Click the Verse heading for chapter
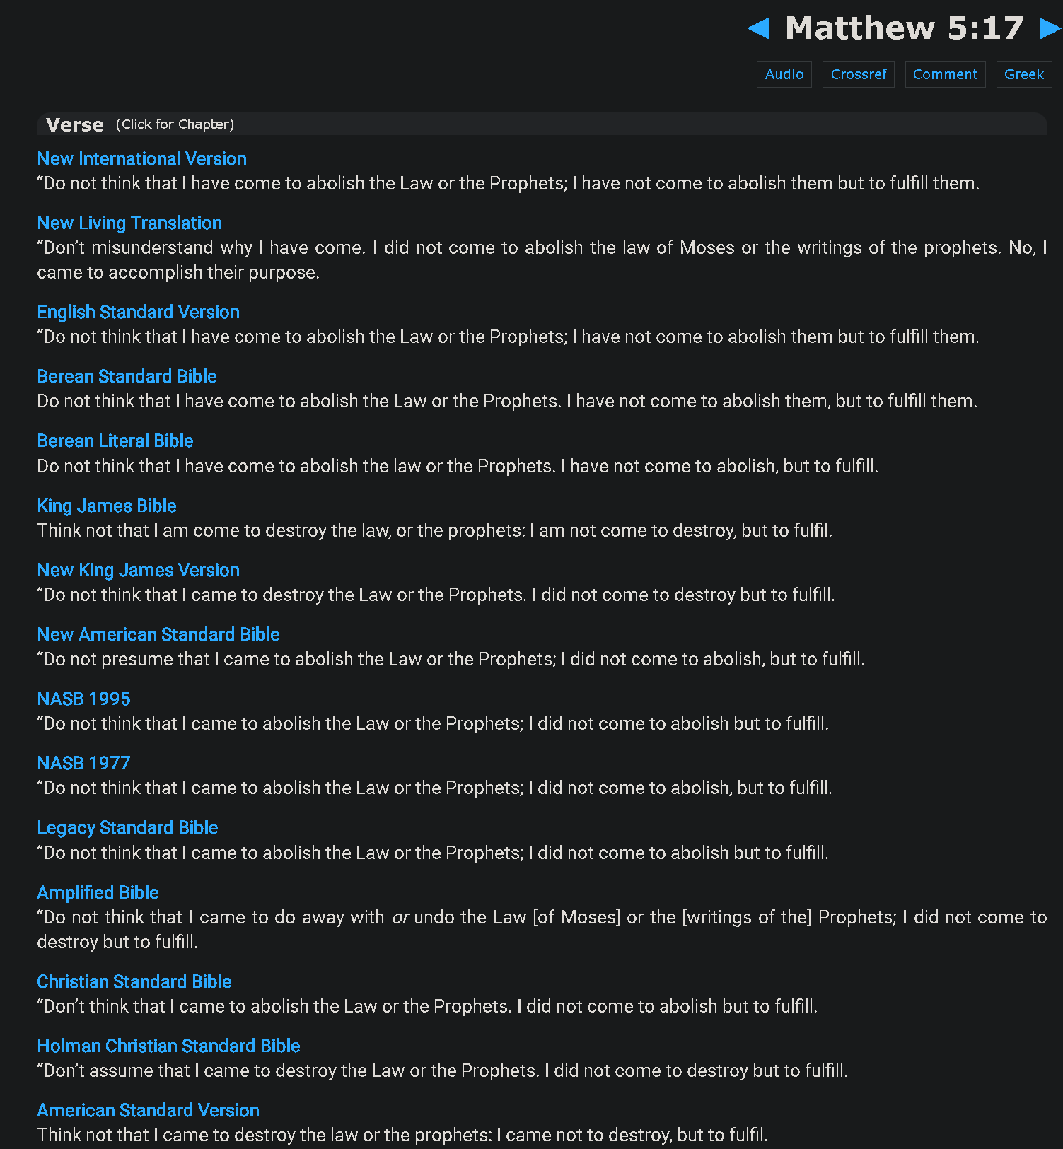 coord(75,125)
